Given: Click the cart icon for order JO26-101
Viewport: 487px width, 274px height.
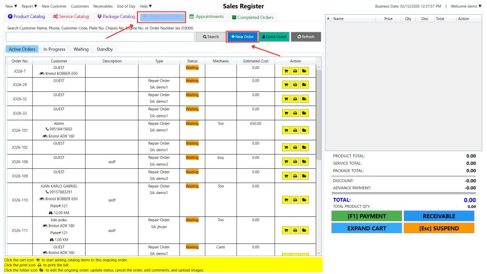Looking at the screenshot, I should point(286,129).
